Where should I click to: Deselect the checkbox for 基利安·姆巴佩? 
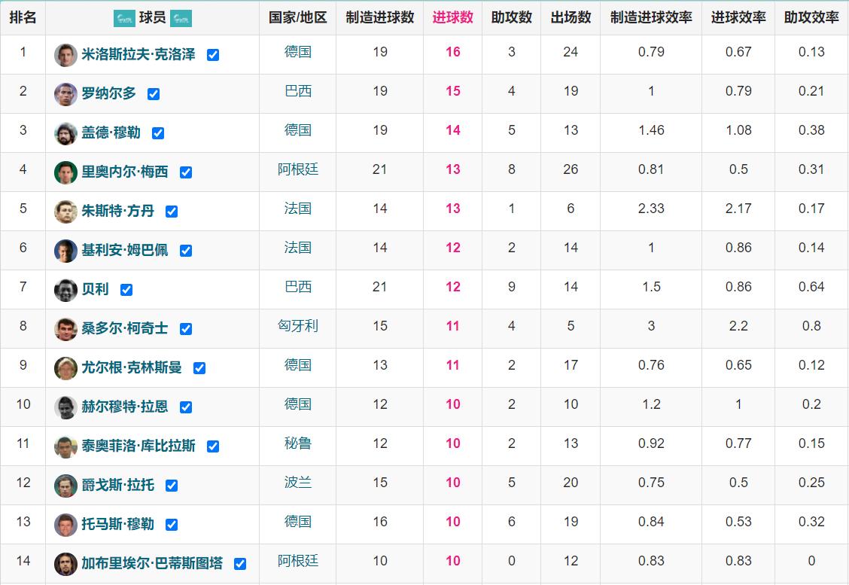(186, 250)
